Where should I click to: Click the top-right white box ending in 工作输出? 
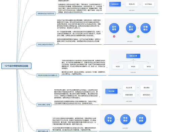click(x=148, y=4)
